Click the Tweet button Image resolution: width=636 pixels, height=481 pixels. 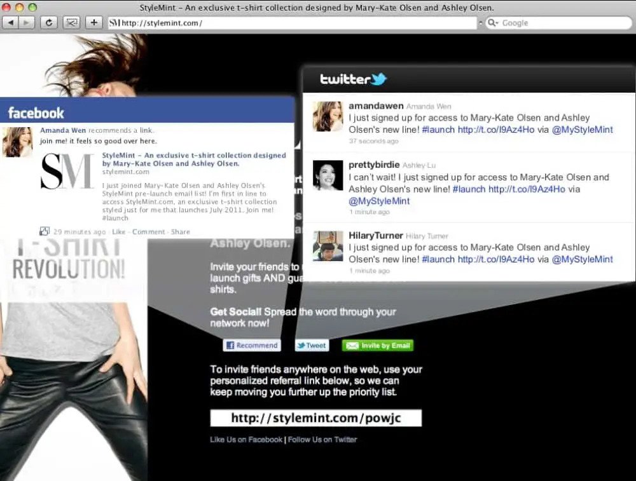(x=312, y=345)
